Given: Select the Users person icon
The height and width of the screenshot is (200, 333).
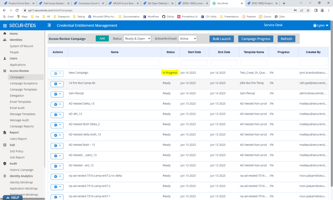Looking at the screenshot, I should click(x=5, y=58).
